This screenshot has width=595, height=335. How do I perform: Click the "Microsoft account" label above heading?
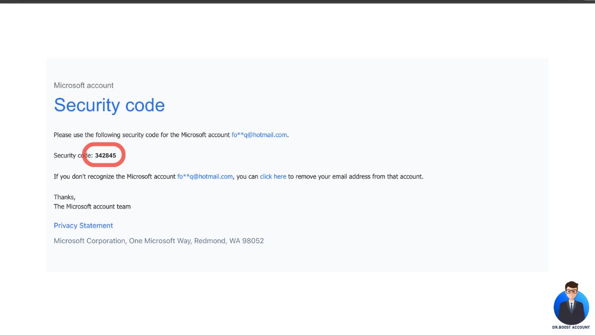(83, 86)
